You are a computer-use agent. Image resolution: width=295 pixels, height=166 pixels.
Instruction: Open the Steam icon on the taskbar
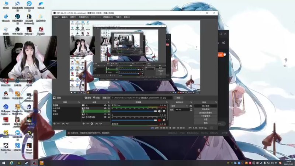(26, 163)
